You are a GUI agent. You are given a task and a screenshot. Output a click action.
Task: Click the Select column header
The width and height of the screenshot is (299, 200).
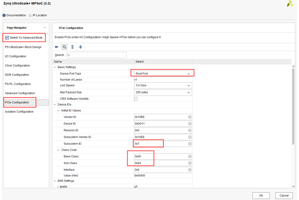pos(163,62)
